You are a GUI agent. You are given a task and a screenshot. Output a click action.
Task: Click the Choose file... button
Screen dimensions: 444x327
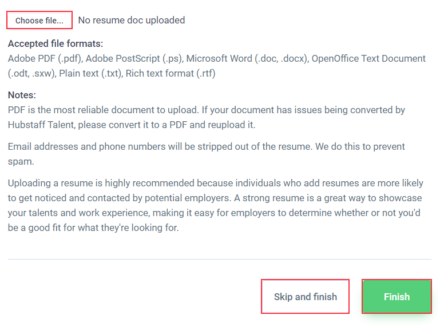tap(39, 21)
